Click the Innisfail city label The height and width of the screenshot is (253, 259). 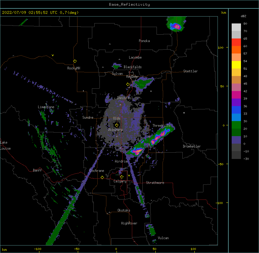[x=125, y=98]
